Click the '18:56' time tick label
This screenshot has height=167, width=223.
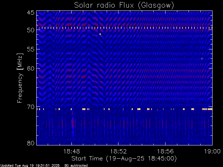(x=166, y=151)
